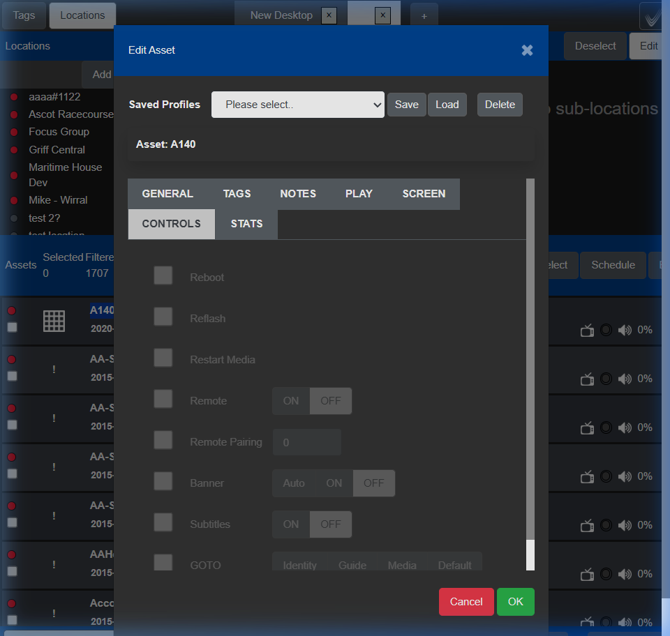Close the New Desktop tab
Image resolution: width=670 pixels, height=636 pixels.
pos(329,16)
